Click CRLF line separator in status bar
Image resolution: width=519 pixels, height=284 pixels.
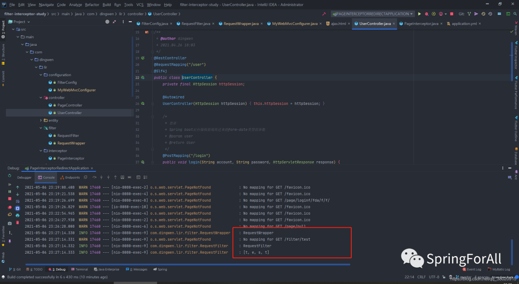(x=421, y=277)
